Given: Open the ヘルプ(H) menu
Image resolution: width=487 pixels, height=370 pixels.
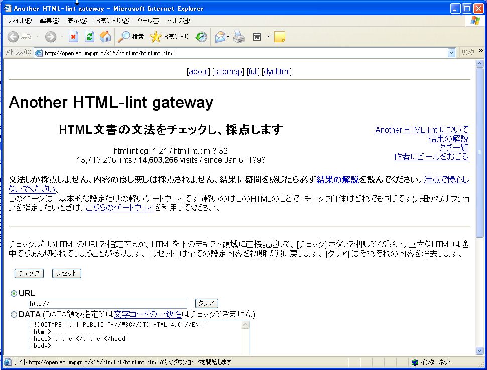Looking at the screenshot, I should 179,21.
